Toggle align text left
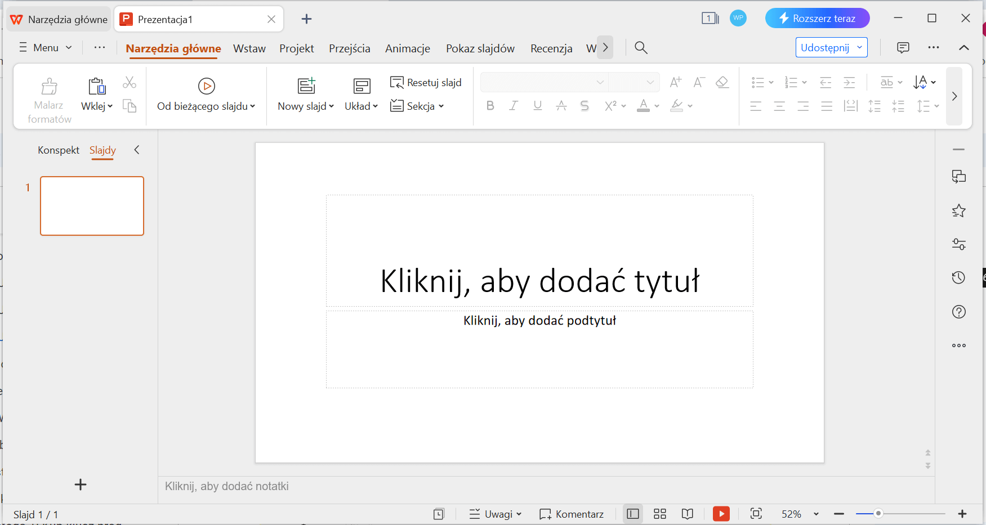 pos(756,106)
